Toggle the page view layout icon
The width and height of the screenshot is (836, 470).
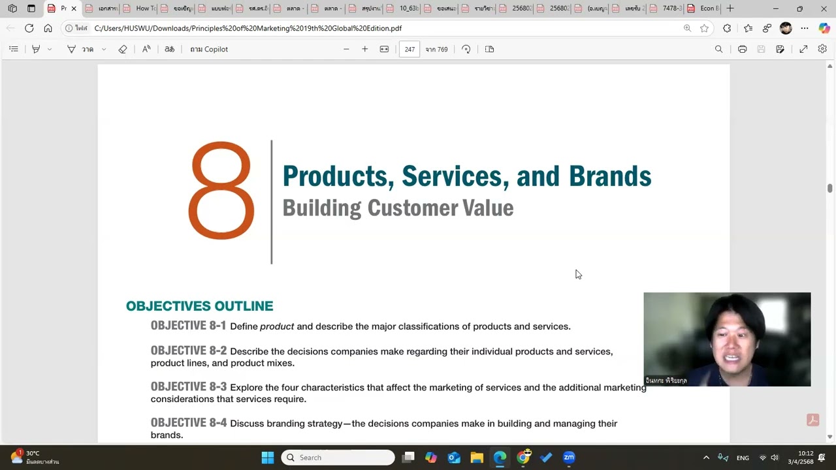pos(489,49)
